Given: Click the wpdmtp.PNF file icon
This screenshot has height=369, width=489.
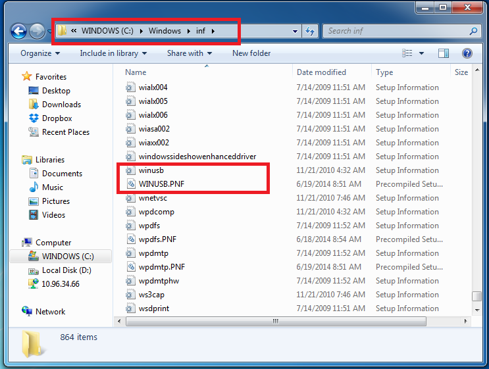Looking at the screenshot, I should (x=131, y=267).
